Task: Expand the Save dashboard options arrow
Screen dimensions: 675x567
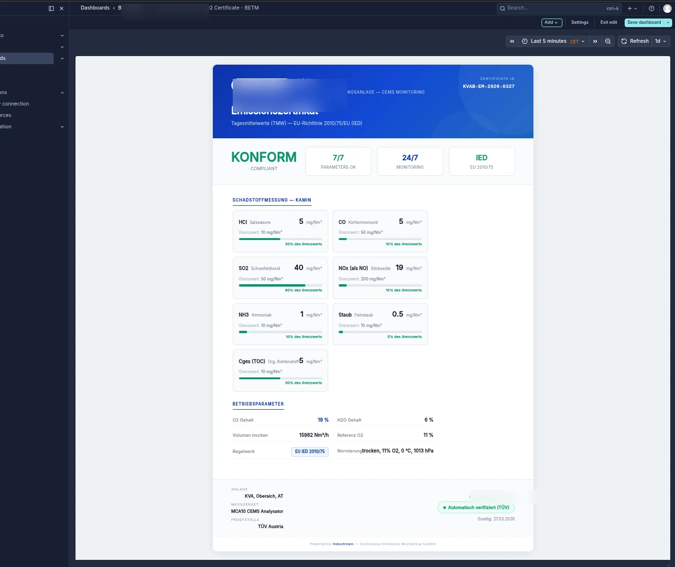Action: click(668, 22)
